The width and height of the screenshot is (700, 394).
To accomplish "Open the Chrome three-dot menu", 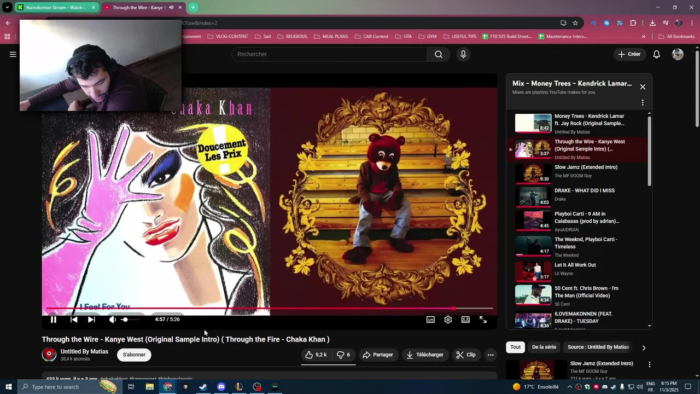I will click(692, 23).
